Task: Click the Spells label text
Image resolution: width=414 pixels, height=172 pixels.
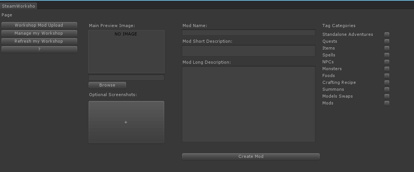Action: pos(329,55)
